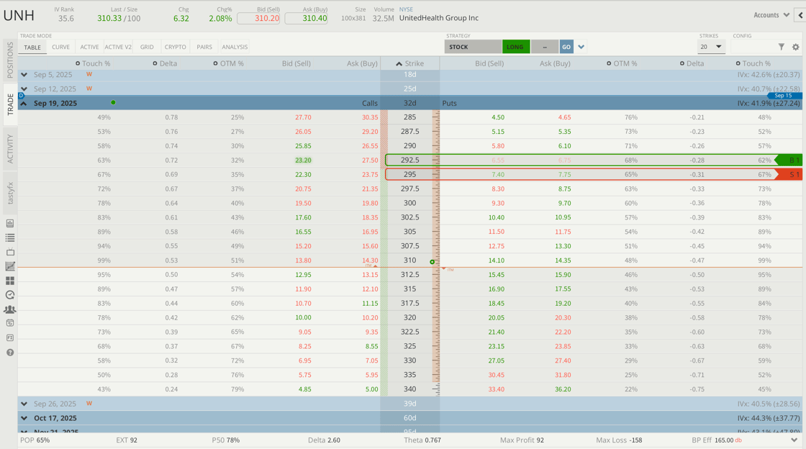Expand the Sep 12, 2025 expiration

[24, 89]
